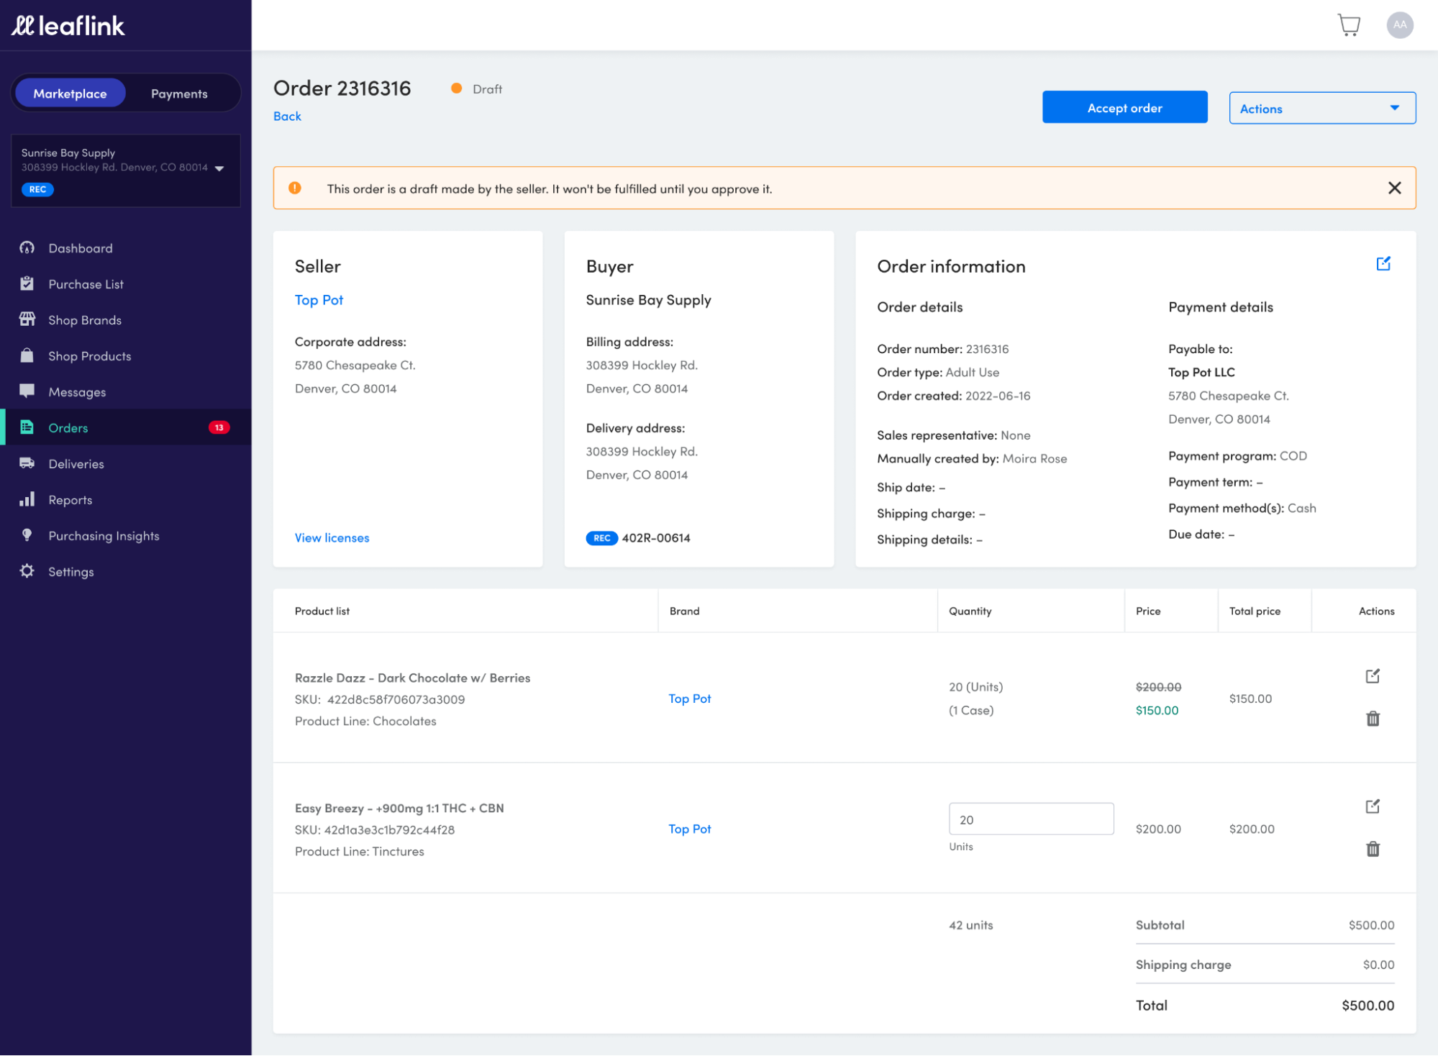Image resolution: width=1438 pixels, height=1056 pixels.
Task: Click the Messages chat bubble icon
Action: coord(27,391)
